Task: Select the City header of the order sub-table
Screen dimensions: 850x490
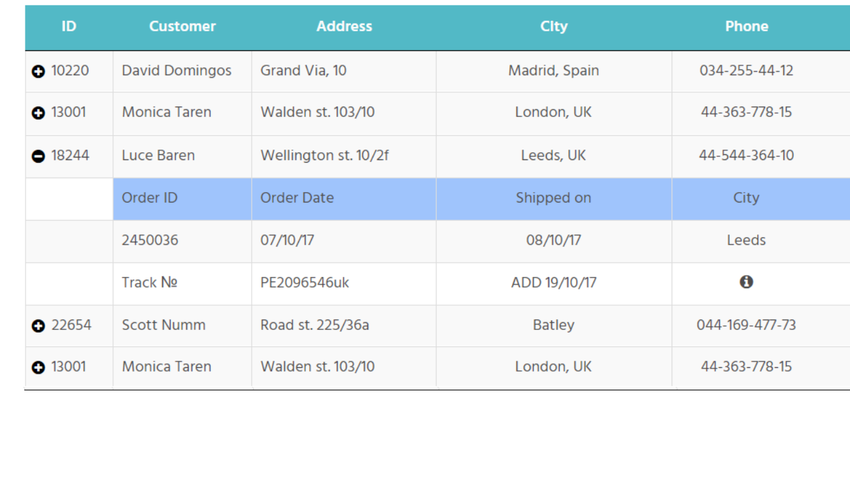Action: point(747,197)
